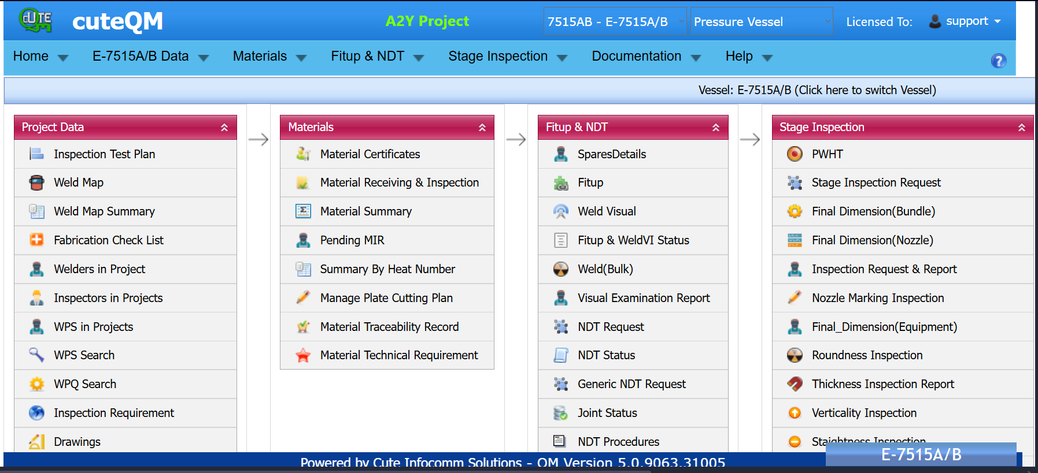Click the cuteQM logo icon

[x=36, y=20]
